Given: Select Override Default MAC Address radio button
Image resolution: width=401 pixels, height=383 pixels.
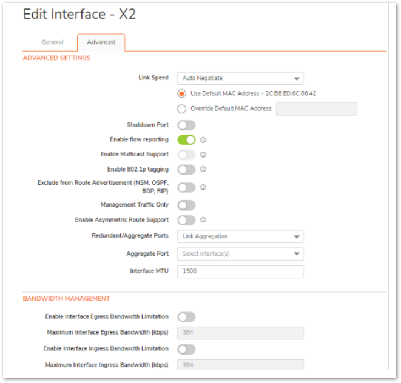Looking at the screenshot, I should pyautogui.click(x=181, y=109).
